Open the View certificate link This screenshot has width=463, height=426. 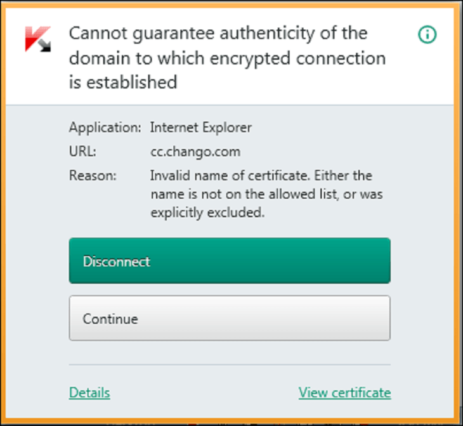pos(344,392)
